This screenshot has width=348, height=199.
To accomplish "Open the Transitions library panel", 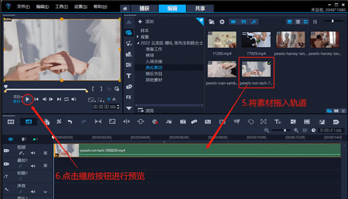I will [x=129, y=65].
